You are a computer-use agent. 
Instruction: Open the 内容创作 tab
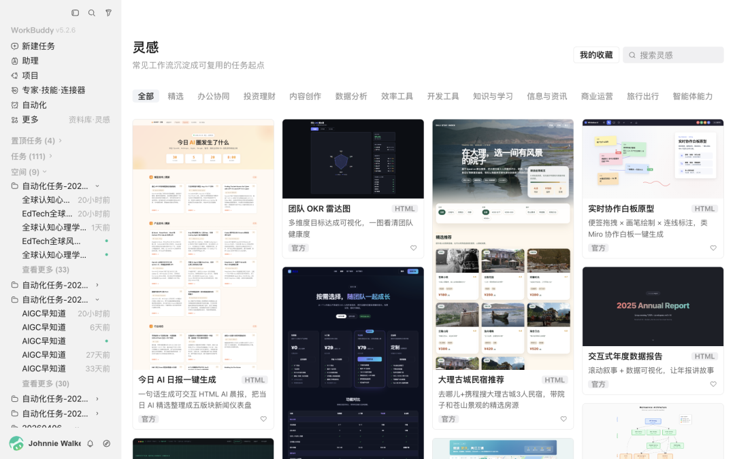[305, 96]
